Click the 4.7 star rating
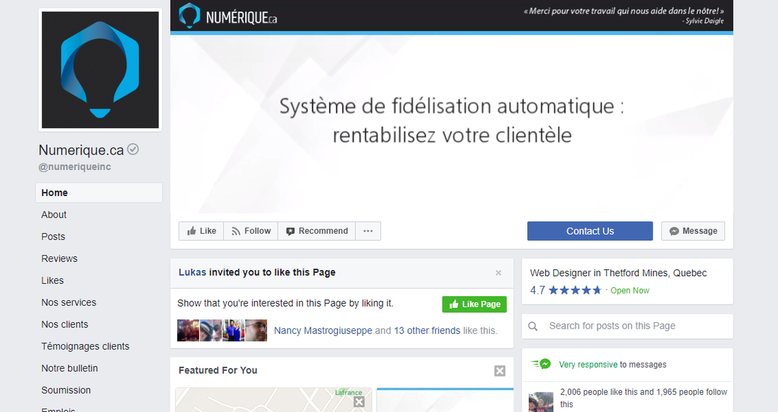Screen dimensions: 778x412 coord(566,290)
